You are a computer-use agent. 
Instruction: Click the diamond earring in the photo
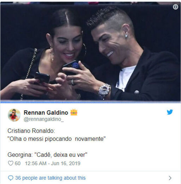point(126,36)
